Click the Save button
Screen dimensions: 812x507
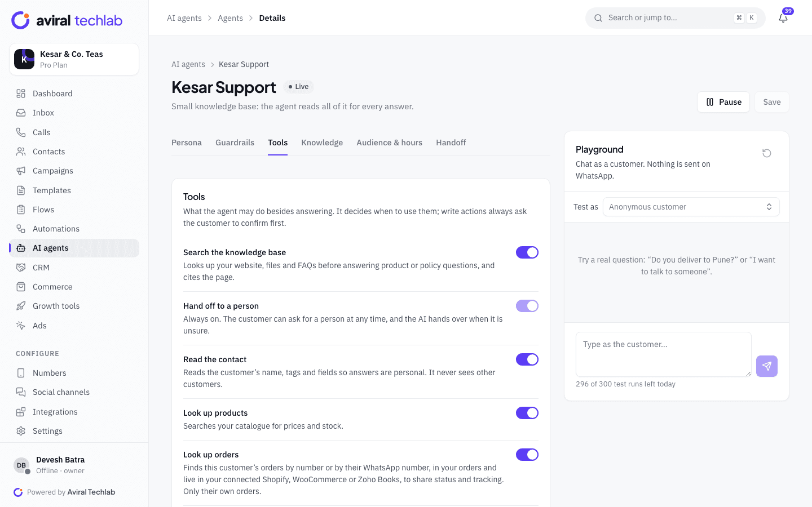(772, 102)
